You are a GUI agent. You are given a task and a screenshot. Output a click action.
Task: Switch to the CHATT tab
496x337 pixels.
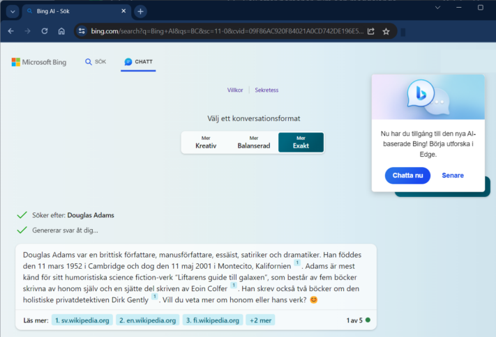coord(139,62)
